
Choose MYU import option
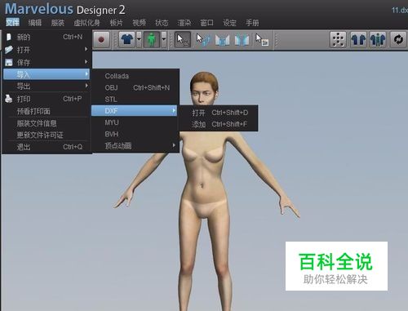click(135, 122)
